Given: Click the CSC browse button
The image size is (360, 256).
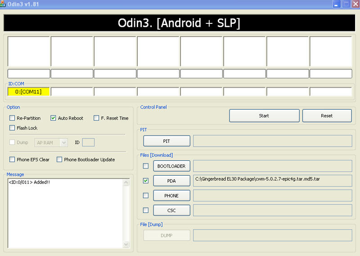Looking at the screenshot, I should point(171,210).
